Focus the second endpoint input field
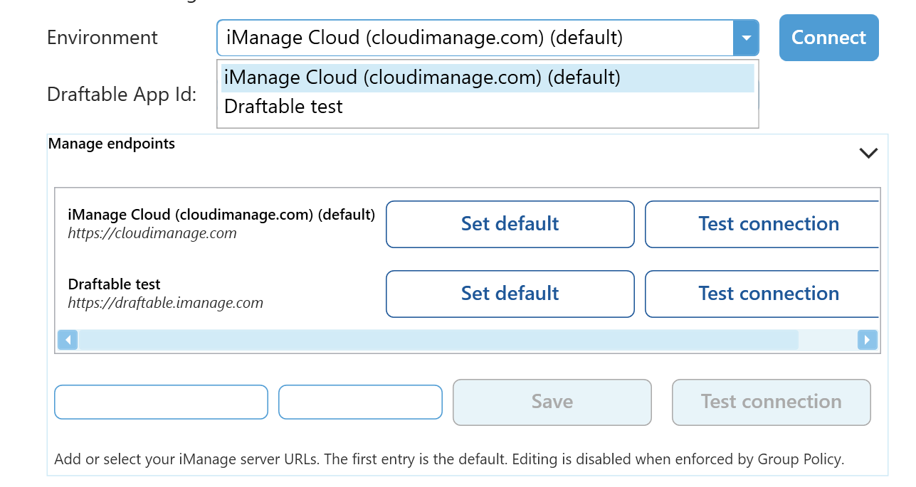This screenshot has height=487, width=916. click(360, 402)
